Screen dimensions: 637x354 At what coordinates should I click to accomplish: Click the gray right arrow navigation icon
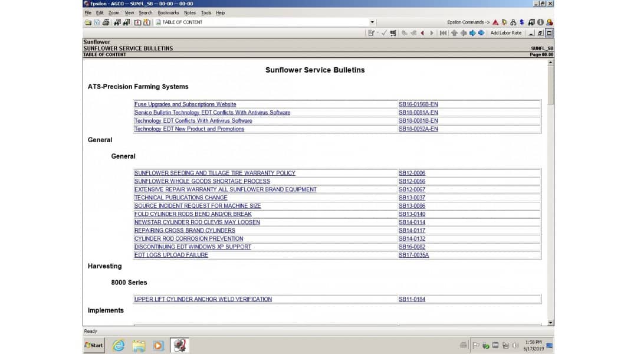432,33
